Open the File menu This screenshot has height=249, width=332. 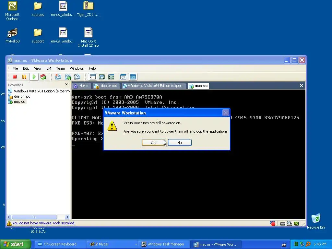[x=15, y=68]
